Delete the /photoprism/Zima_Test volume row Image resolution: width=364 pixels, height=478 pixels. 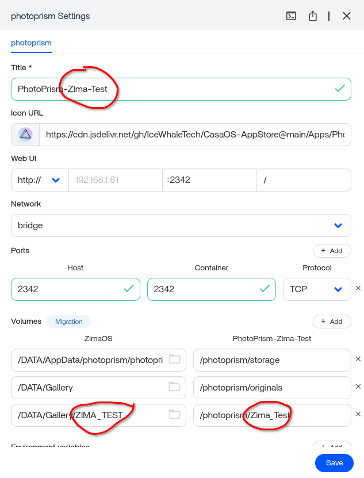pos(358,414)
